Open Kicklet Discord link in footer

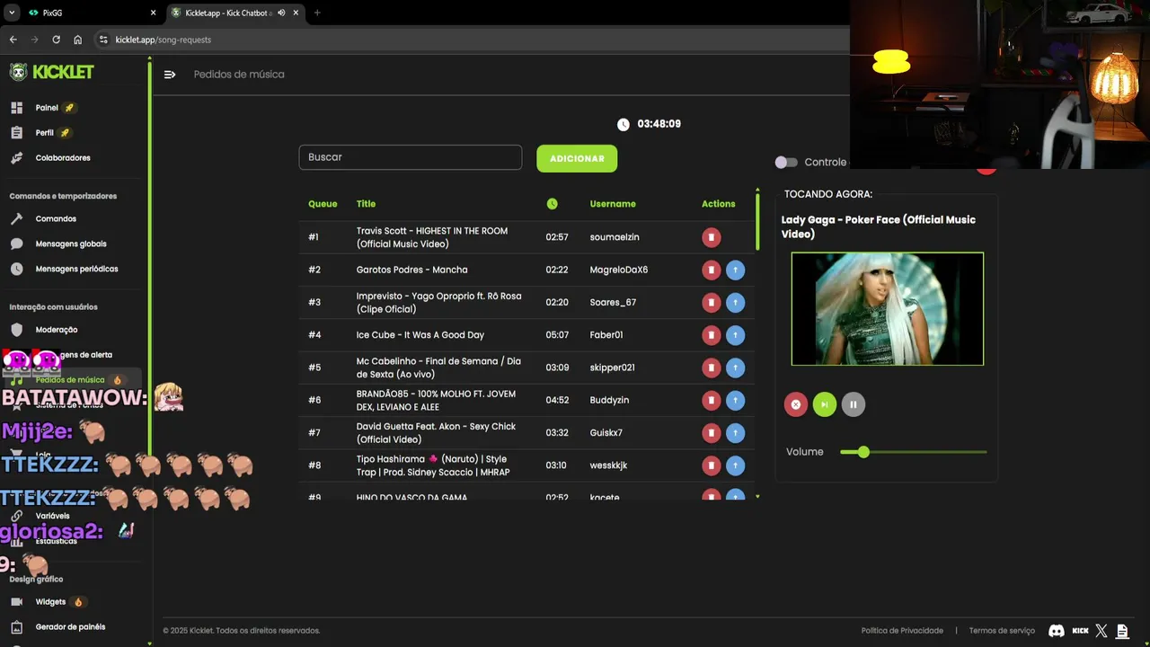[1057, 631]
